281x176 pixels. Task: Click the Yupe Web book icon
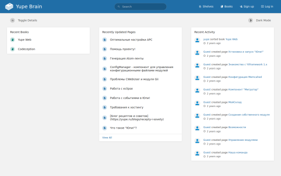[x=12, y=40]
